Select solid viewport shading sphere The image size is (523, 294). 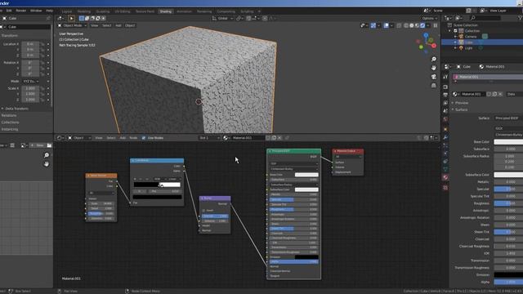pos(412,25)
